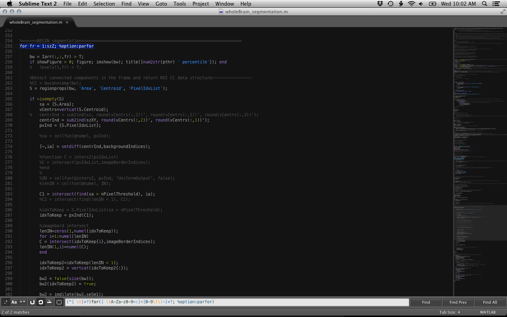
Task: Toggle wrap around search option
Action: [x=41, y=302]
